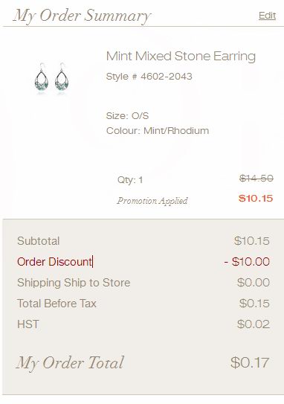Place cursor in the Order Discount text
The image size is (284, 404).
[54, 262]
